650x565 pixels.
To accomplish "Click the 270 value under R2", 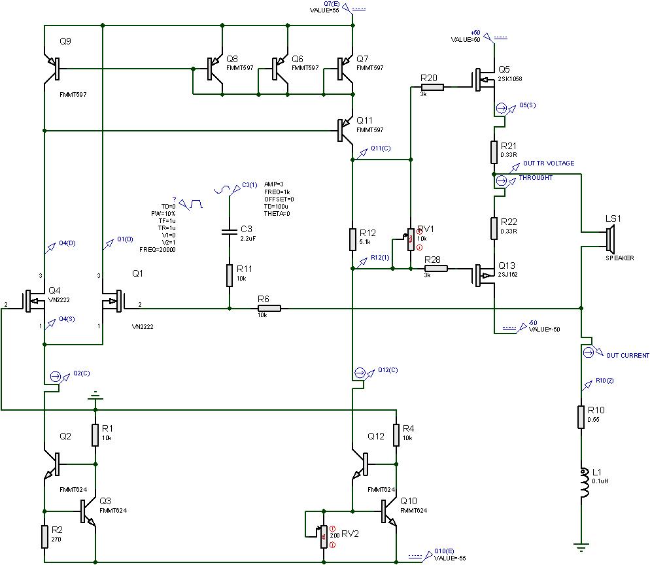I will click(56, 539).
